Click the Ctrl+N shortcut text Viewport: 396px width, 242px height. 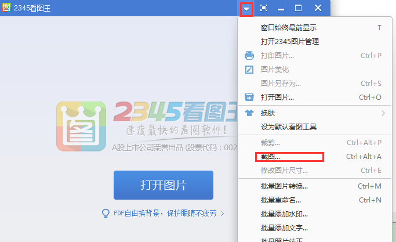[x=370, y=200]
